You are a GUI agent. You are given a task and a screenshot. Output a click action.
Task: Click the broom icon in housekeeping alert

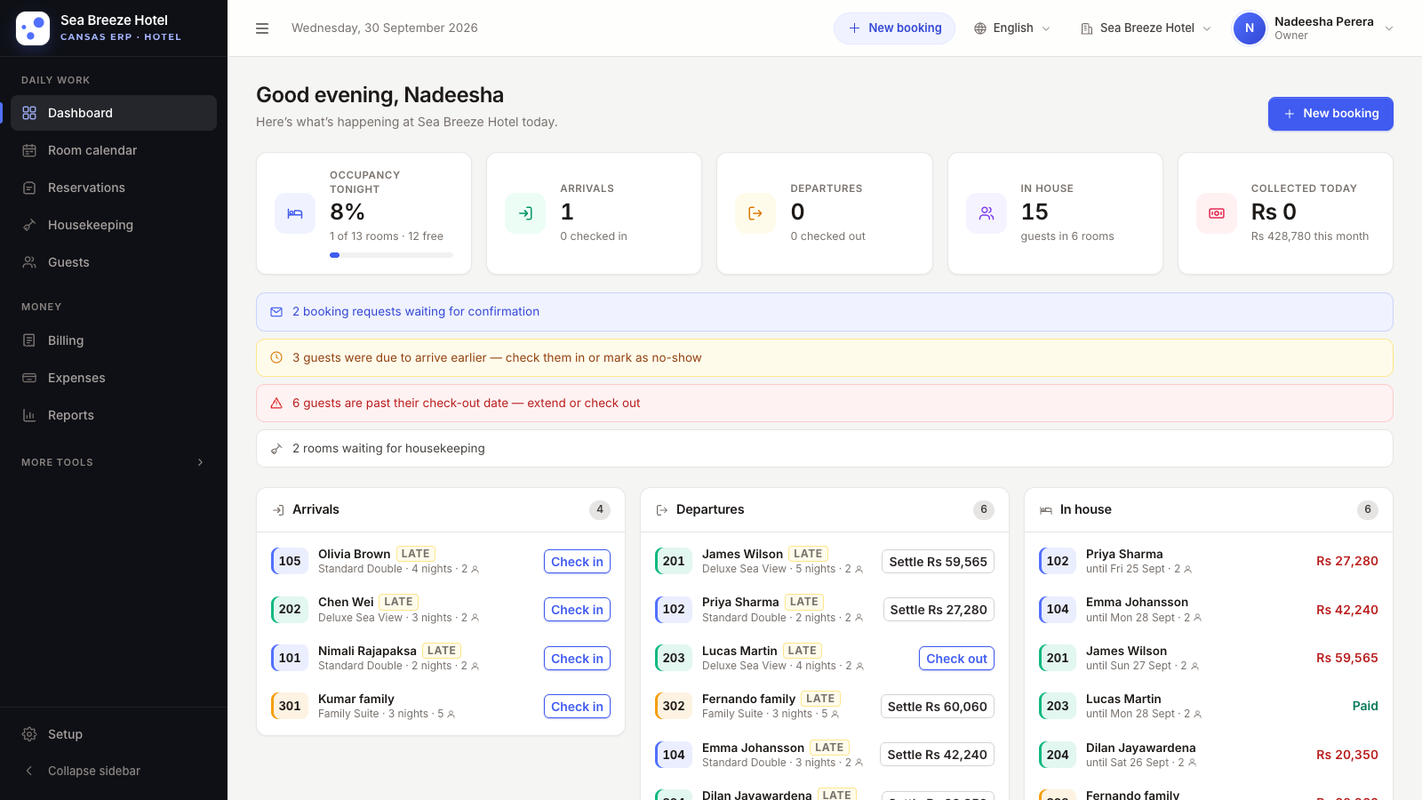click(276, 448)
